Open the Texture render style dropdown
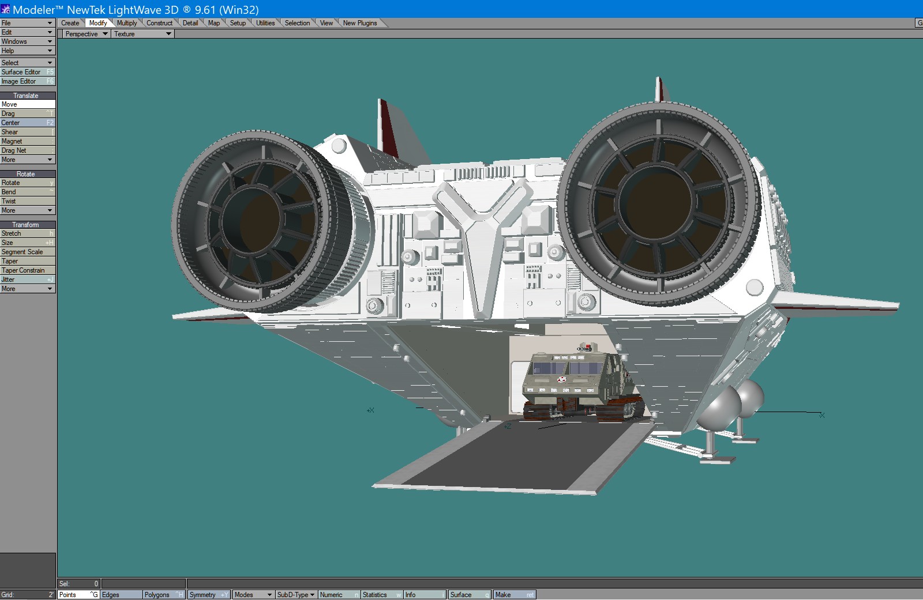923x600 pixels. [142, 34]
